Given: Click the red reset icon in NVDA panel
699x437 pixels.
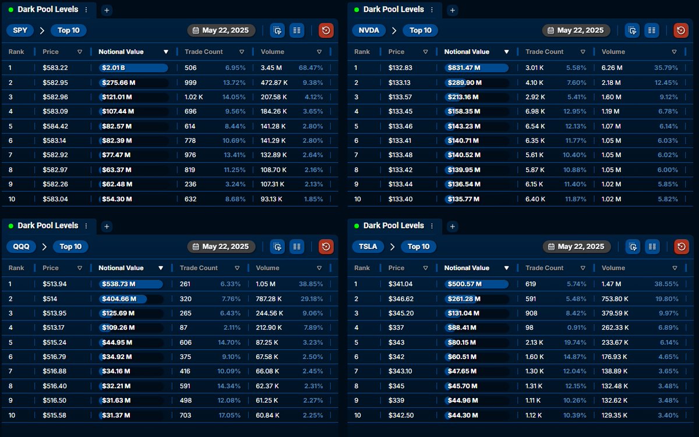Looking at the screenshot, I should coord(682,30).
